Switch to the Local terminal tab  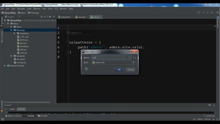click(x=12, y=109)
